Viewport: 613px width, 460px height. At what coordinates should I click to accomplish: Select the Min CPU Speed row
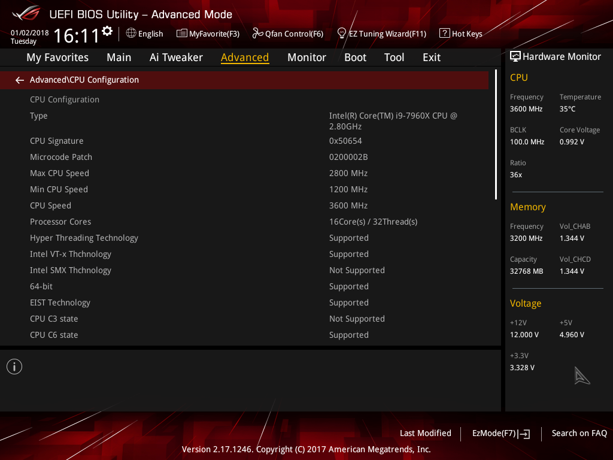[x=244, y=189]
